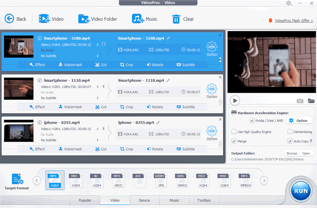Show previous formats with left arrow
The height and width of the screenshot is (208, 317).
coord(37,180)
